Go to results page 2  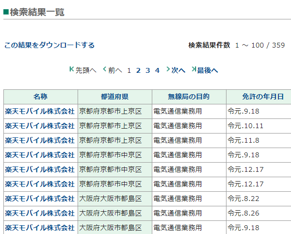coord(138,70)
